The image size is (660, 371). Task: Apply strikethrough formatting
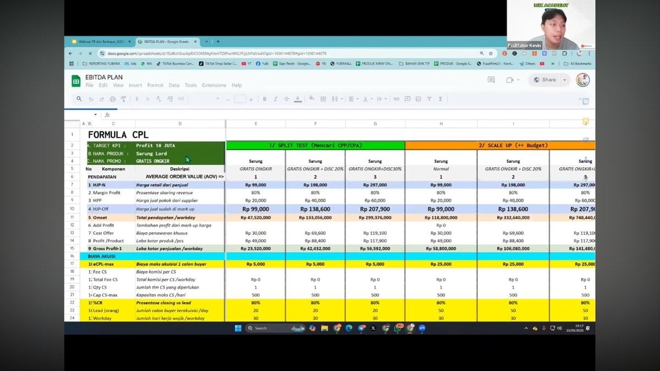click(x=287, y=99)
